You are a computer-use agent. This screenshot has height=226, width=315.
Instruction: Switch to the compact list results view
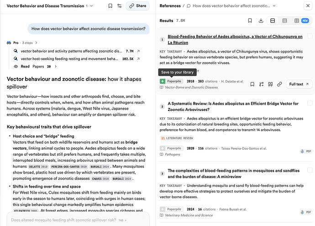pyautogui.click(x=284, y=21)
